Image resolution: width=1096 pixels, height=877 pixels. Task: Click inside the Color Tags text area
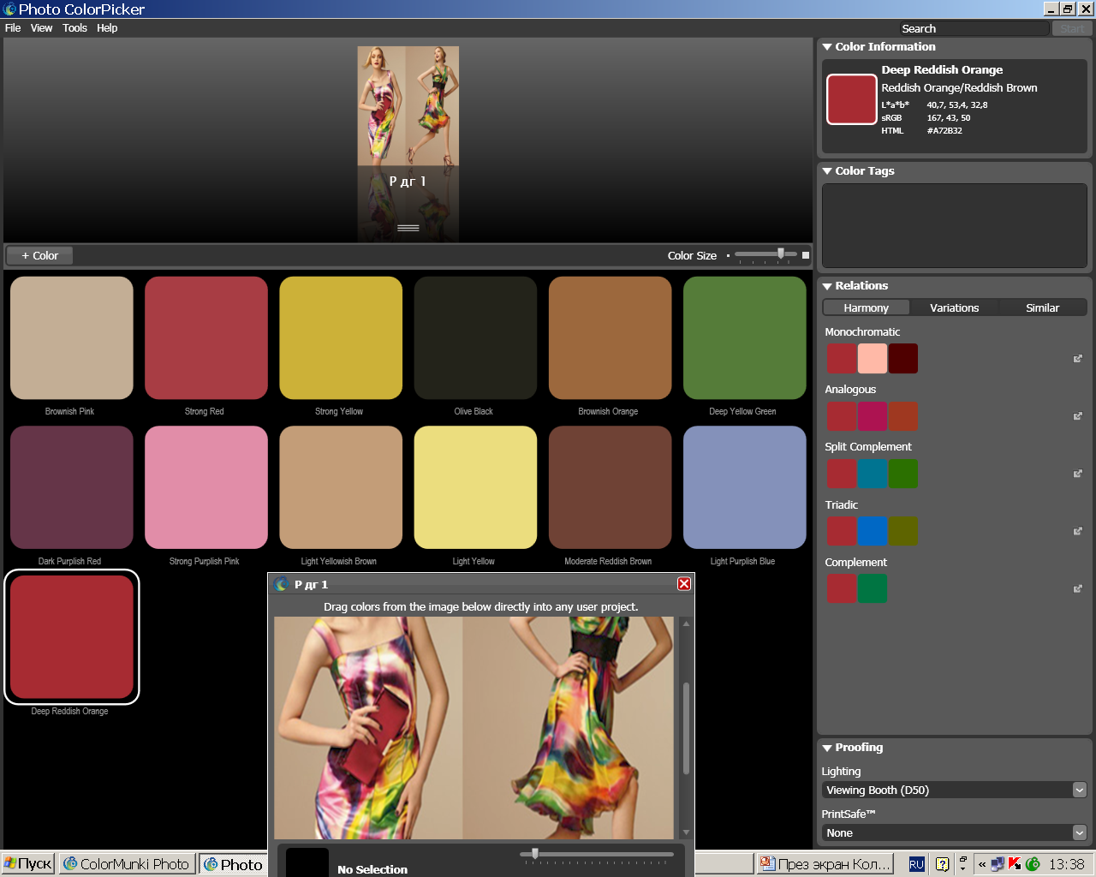[x=954, y=226]
